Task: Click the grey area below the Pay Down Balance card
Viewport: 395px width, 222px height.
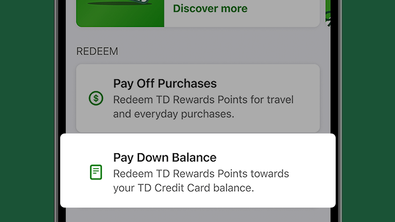Action: pyautogui.click(x=198, y=215)
